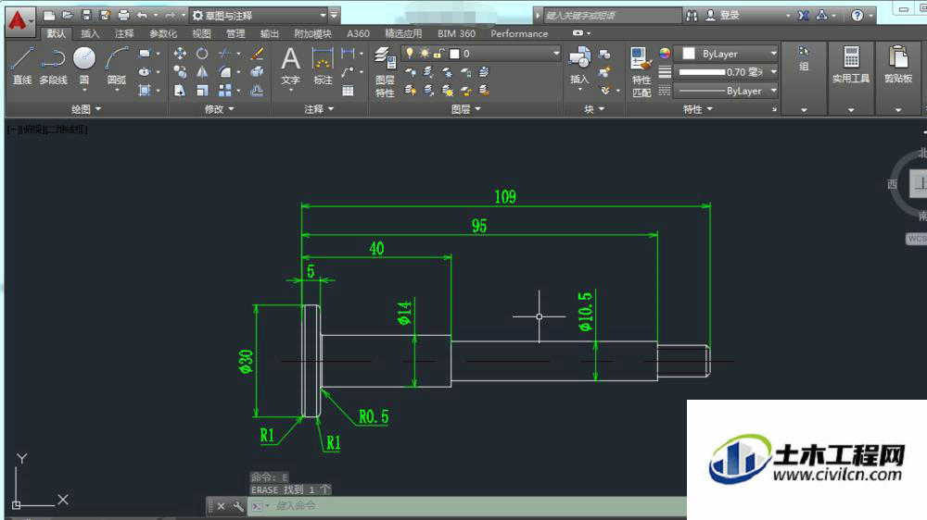Click the Copy tool icon

pyautogui.click(x=180, y=72)
